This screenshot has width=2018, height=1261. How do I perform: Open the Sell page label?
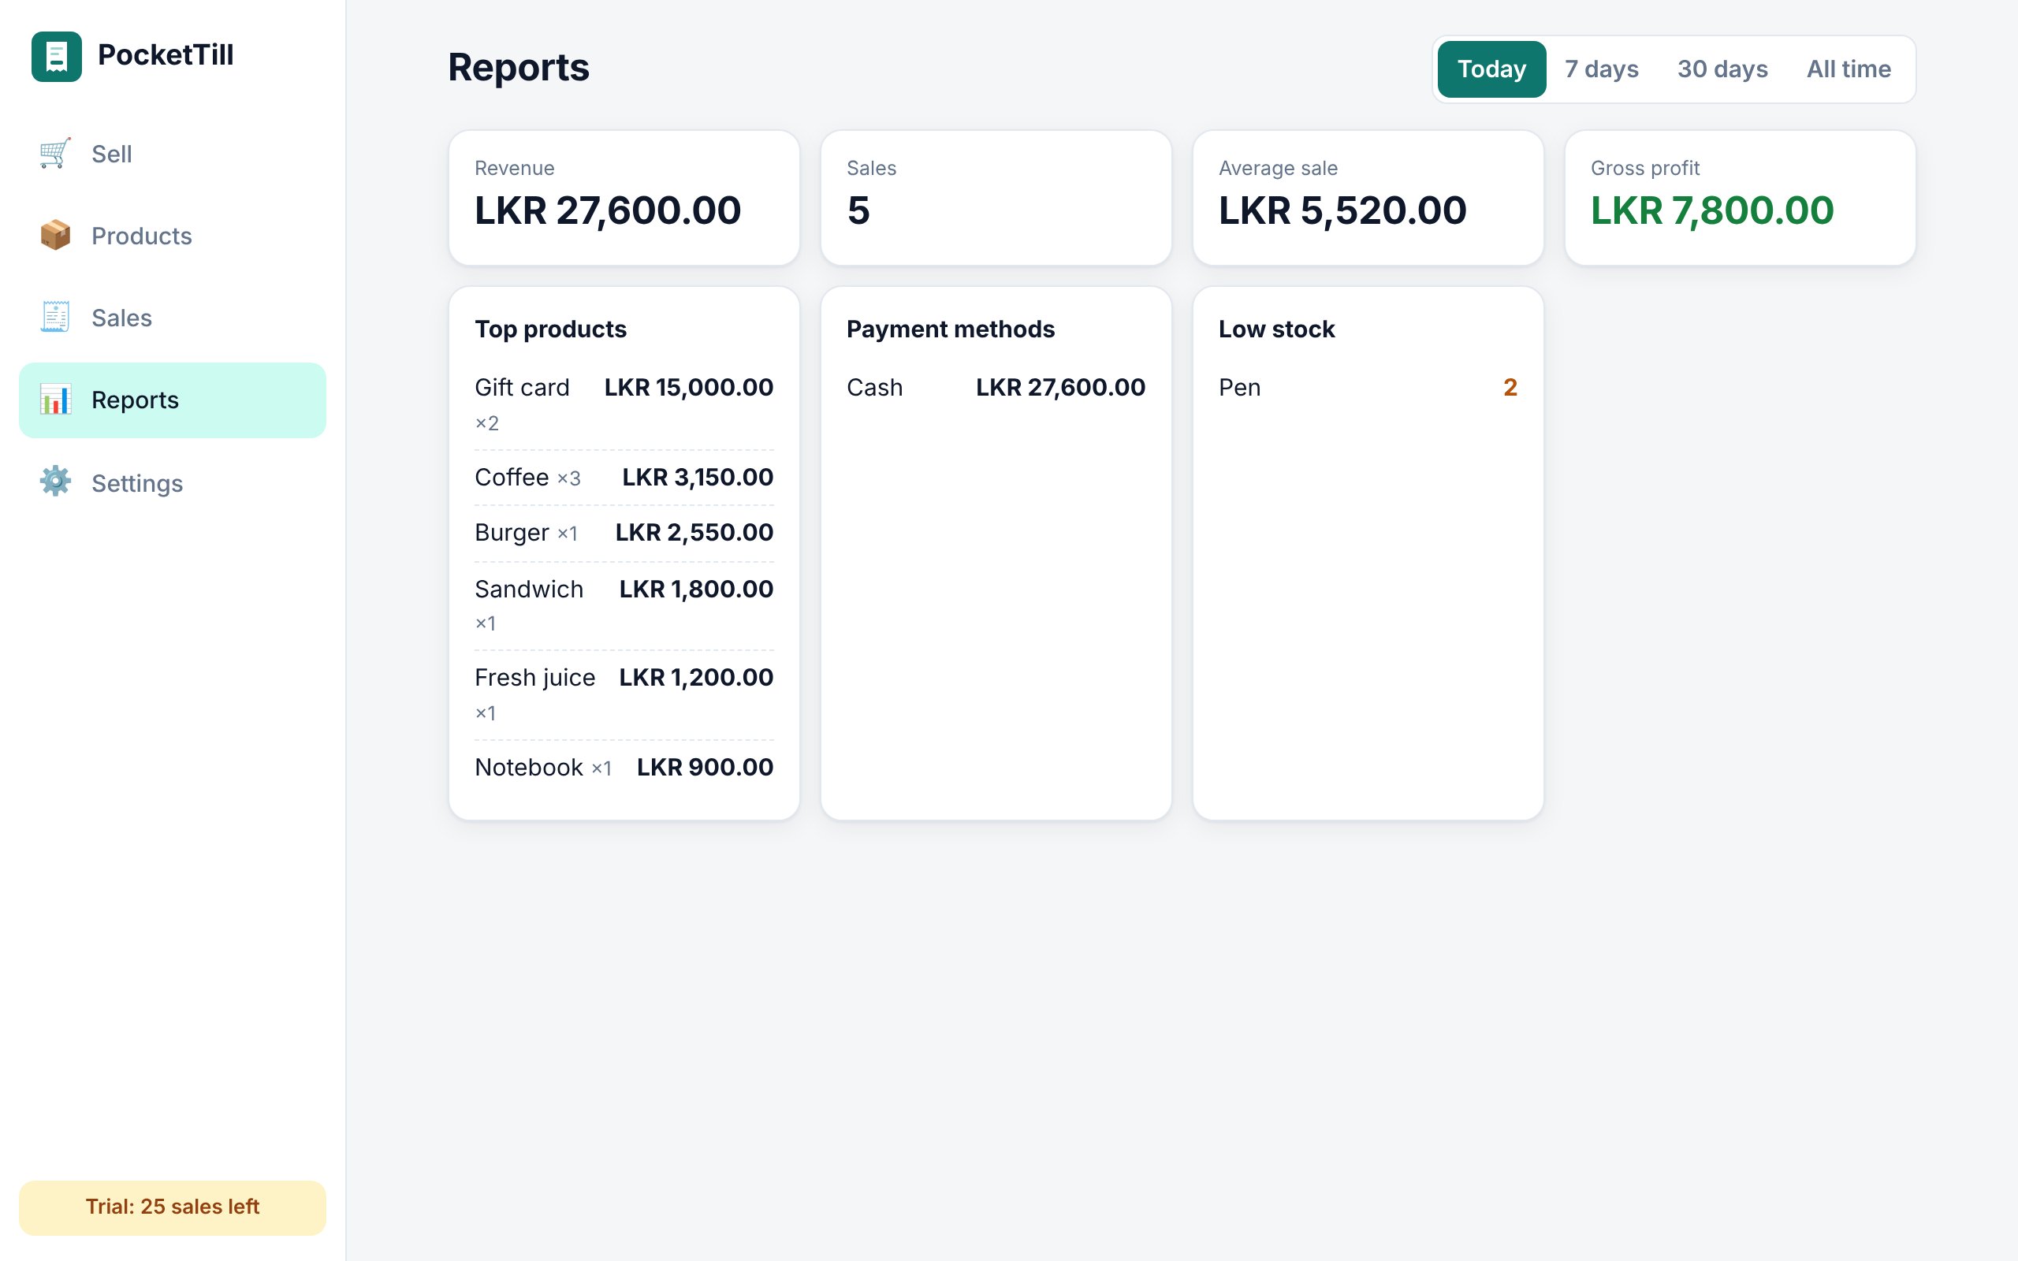[112, 154]
